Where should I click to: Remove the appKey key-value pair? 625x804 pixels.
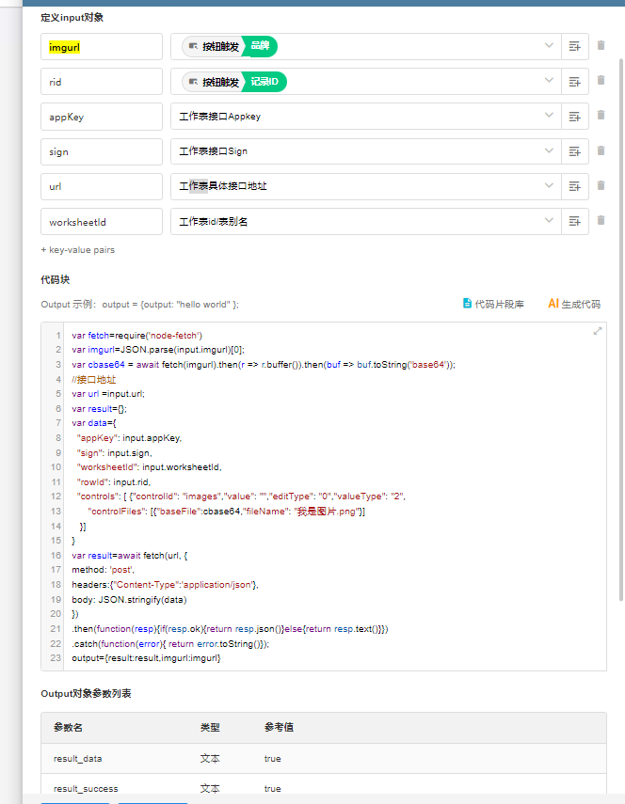[601, 116]
